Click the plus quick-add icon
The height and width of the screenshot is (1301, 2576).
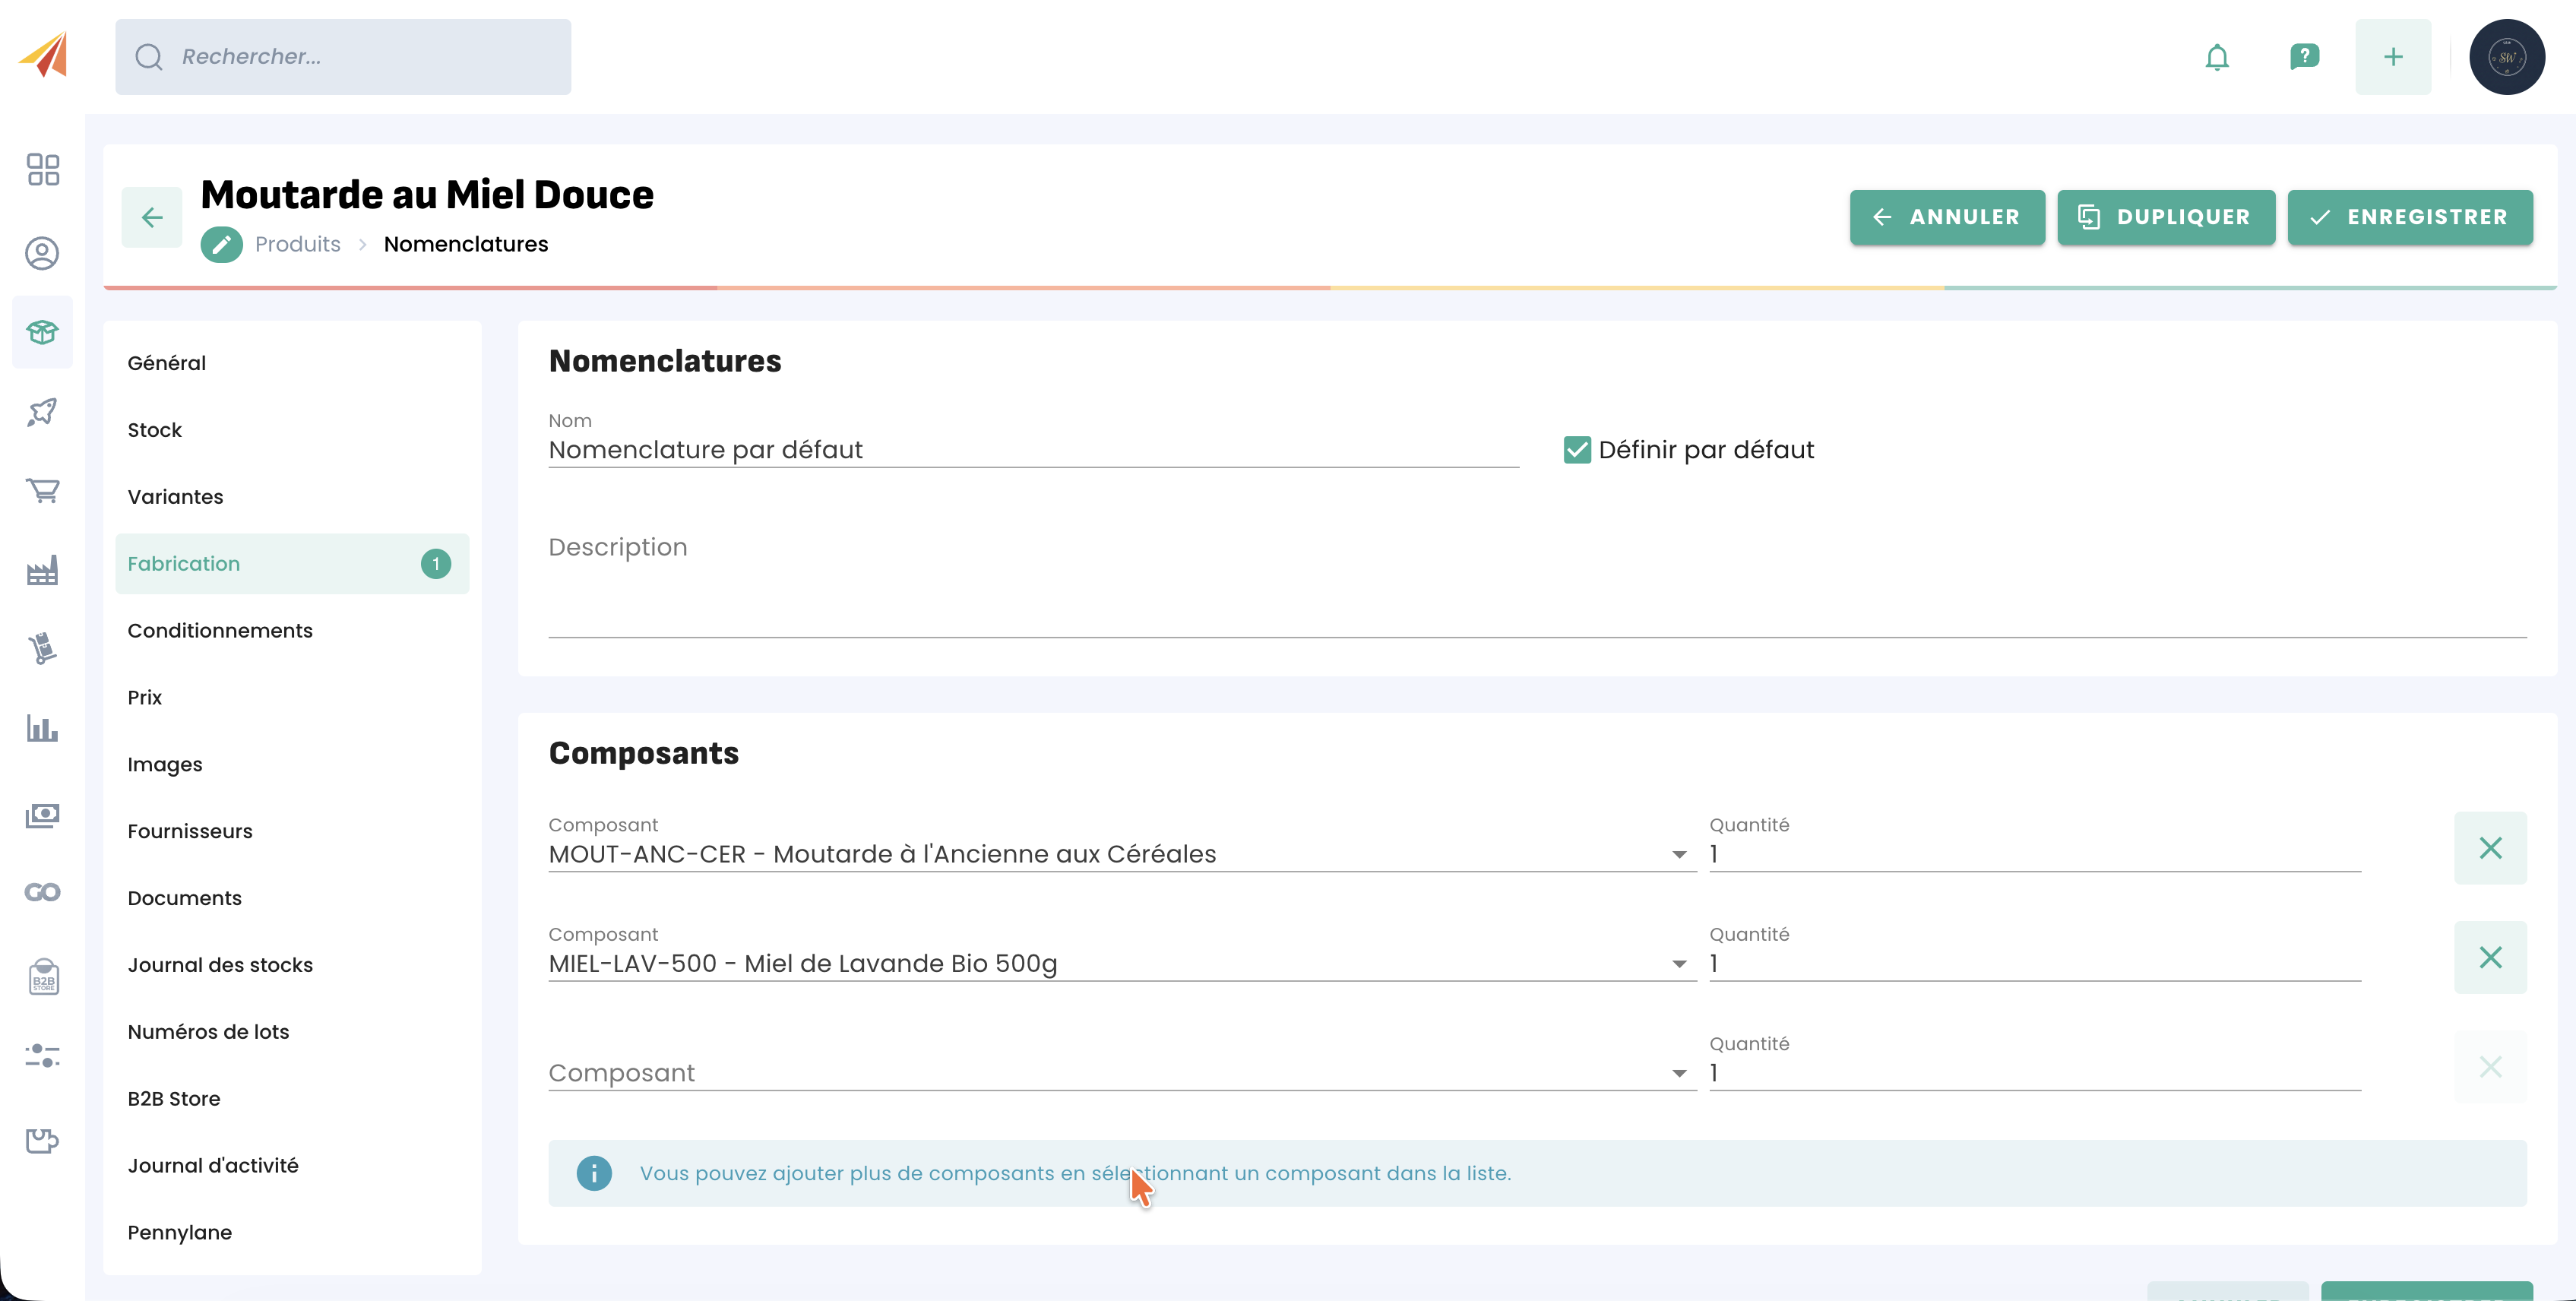point(2393,57)
